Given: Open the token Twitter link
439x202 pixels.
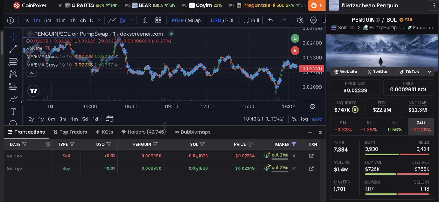Looking at the screenshot, I should pos(378,72).
